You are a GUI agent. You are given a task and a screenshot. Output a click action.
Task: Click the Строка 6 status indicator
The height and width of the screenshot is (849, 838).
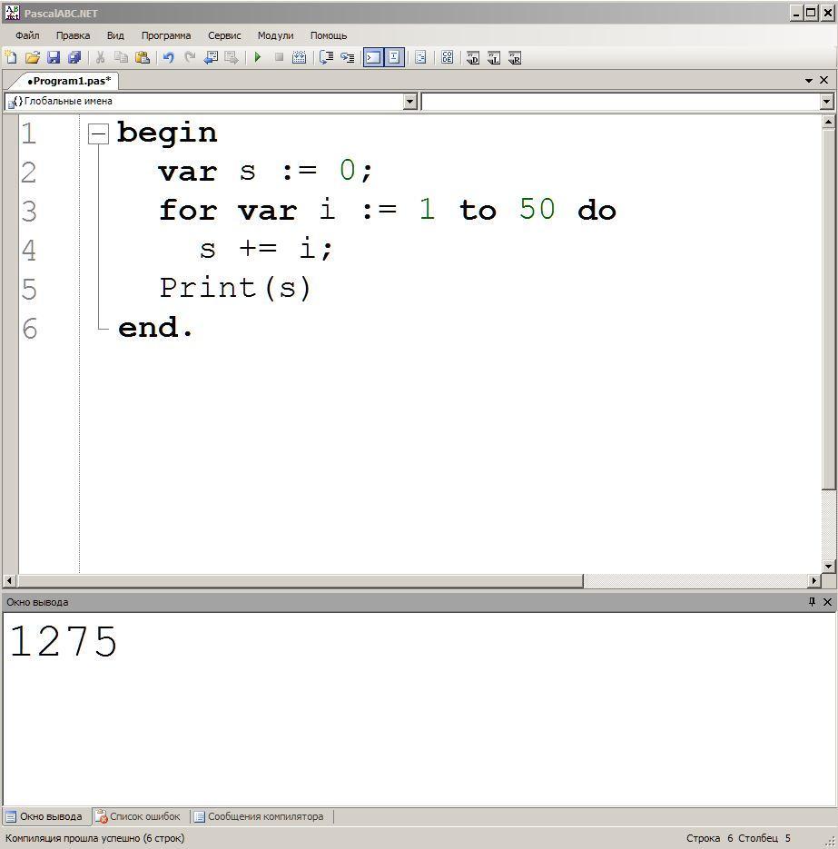(x=709, y=838)
